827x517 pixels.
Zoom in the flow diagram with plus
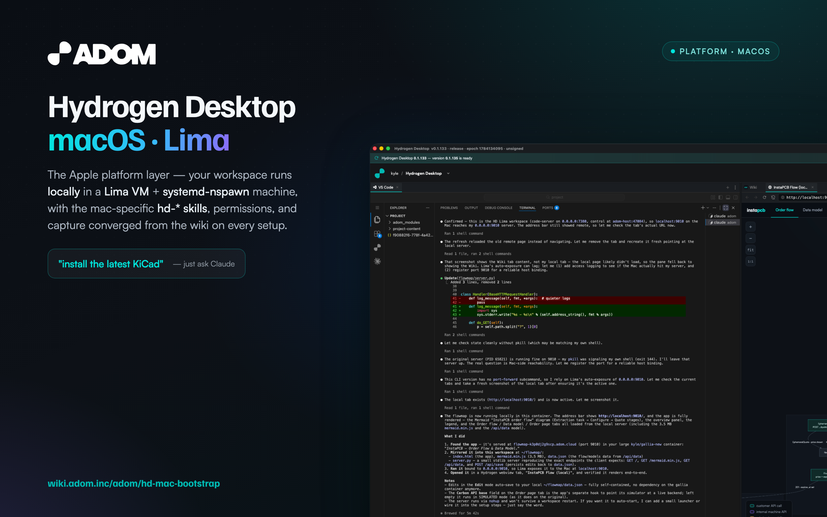click(x=751, y=227)
